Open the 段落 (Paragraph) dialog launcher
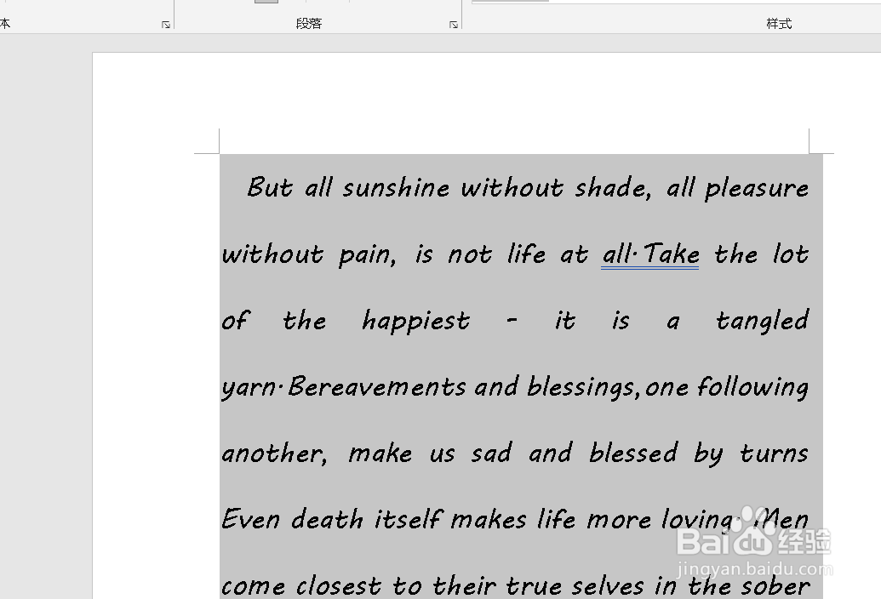Screen dimensions: 881x599 (x=454, y=25)
